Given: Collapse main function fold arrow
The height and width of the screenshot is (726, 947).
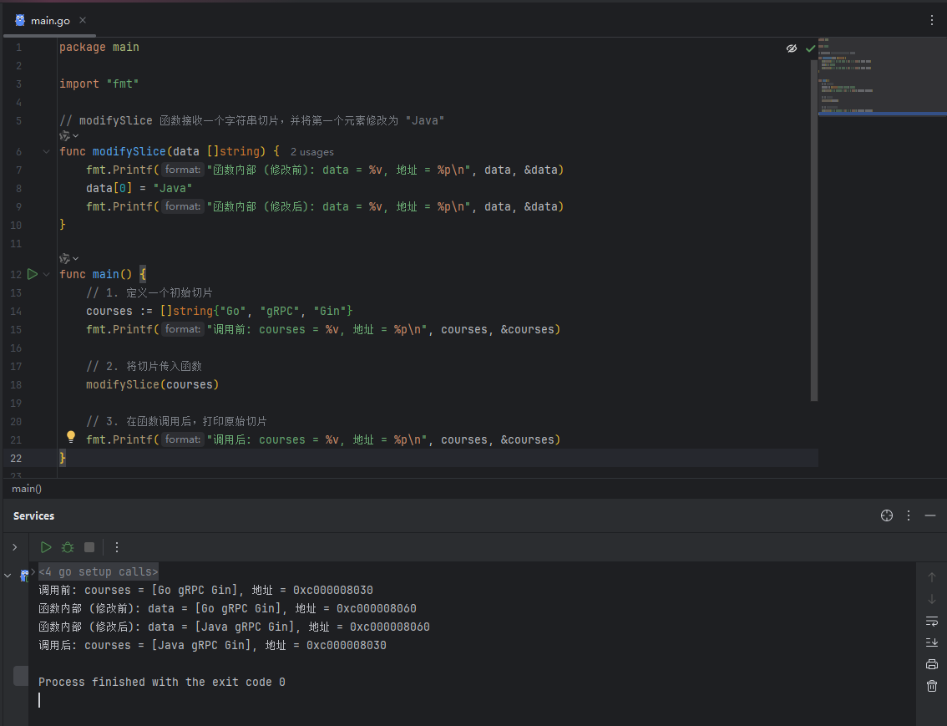Looking at the screenshot, I should pos(46,274).
